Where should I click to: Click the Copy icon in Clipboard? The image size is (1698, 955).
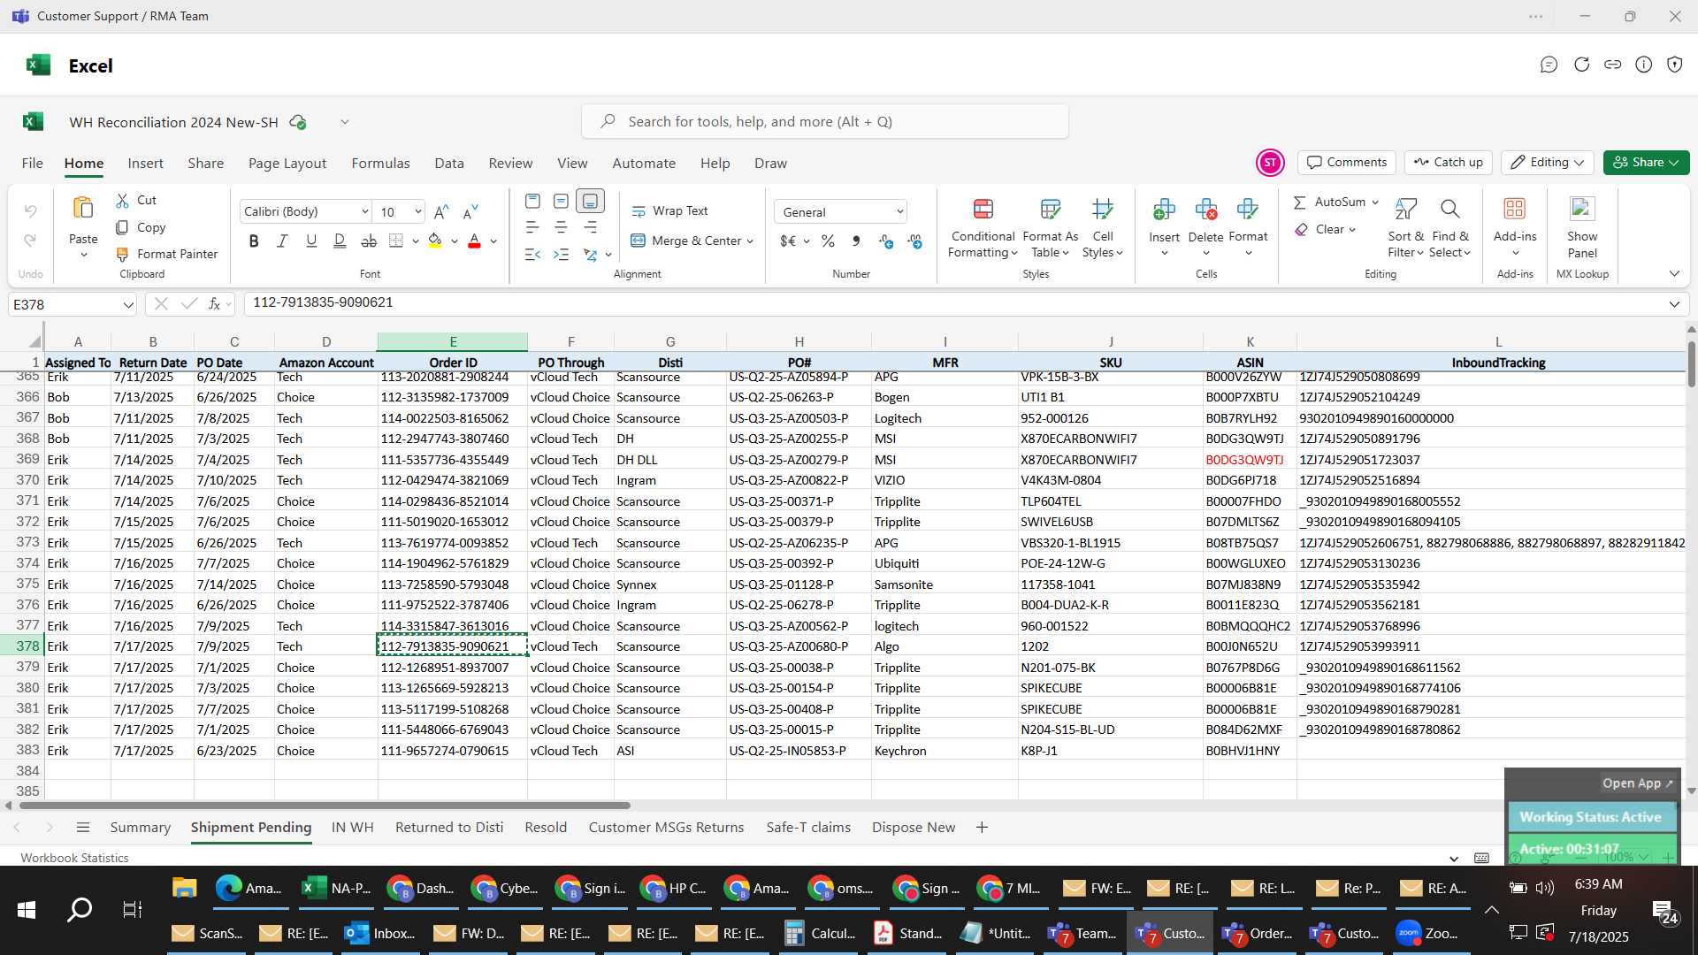[x=122, y=227]
